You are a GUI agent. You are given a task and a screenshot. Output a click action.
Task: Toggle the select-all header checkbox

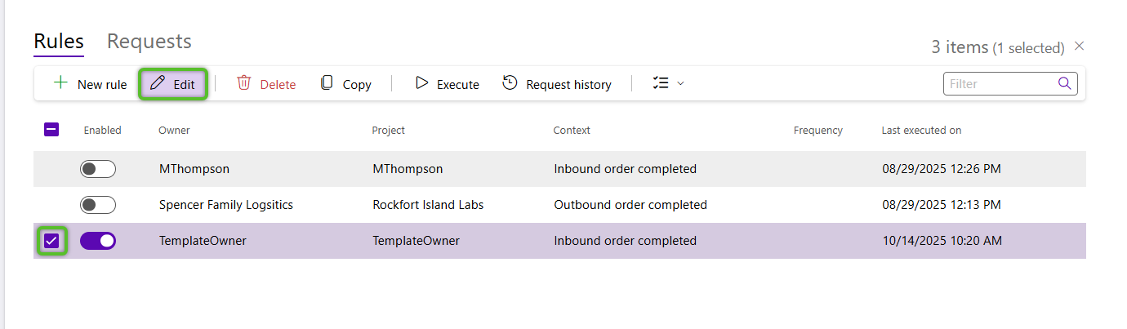51,130
